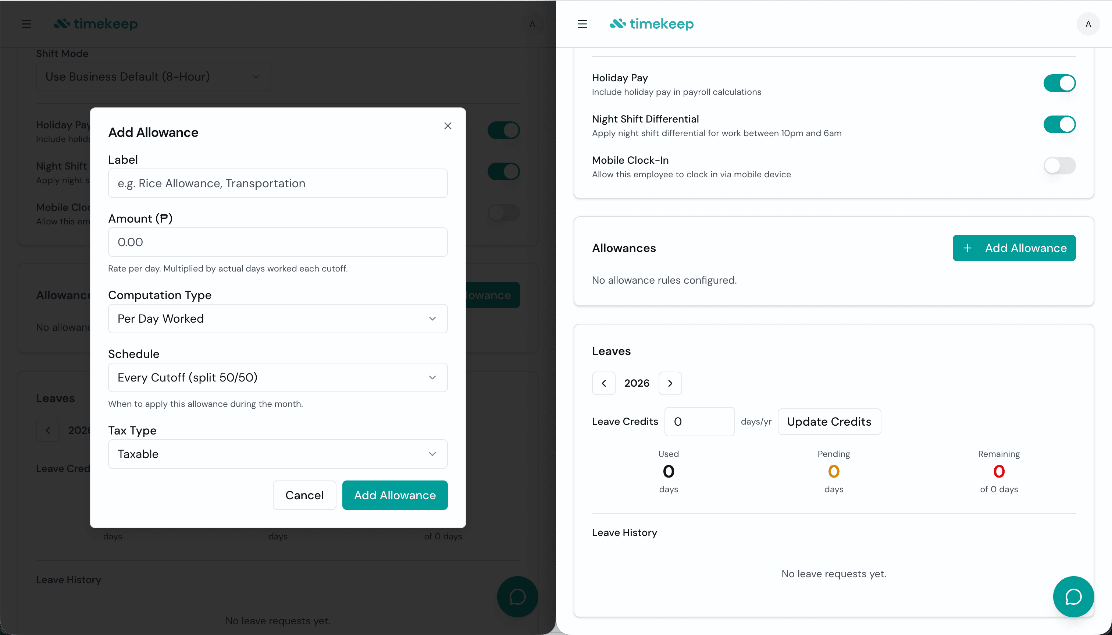Click Remaining 'of 0 days' in right window
Screen dimensions: 1112x635
tap(999, 489)
